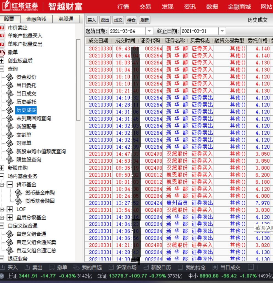Viewport: 273px width, 283px height.
Task: Click the 刷新 toolbar button
Action: click(145, 20)
